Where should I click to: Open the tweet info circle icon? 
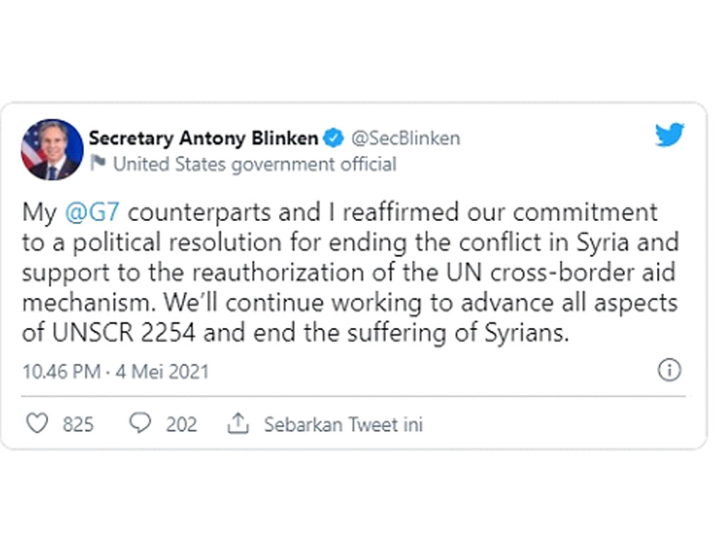pos(669,370)
